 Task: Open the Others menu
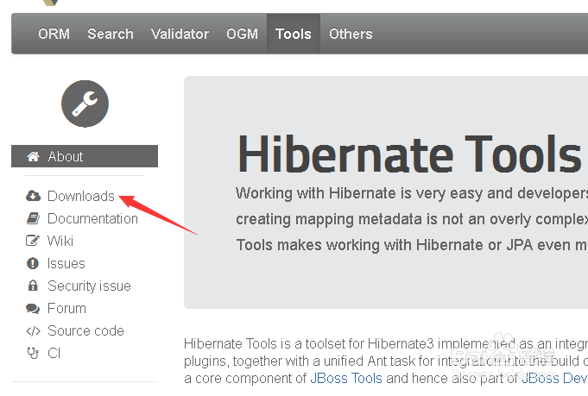coord(351,35)
